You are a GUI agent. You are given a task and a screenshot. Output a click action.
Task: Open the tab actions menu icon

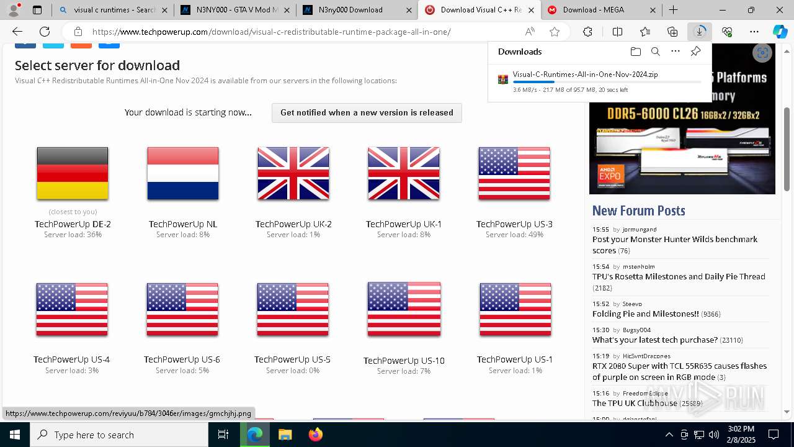pos(37,10)
